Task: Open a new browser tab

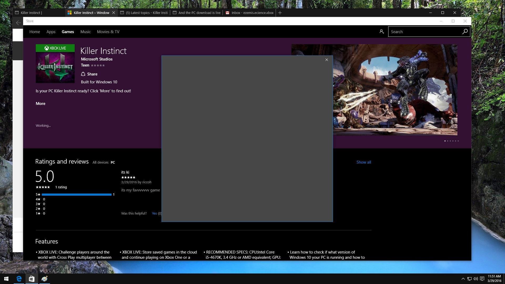Action: pyautogui.click(x=280, y=13)
